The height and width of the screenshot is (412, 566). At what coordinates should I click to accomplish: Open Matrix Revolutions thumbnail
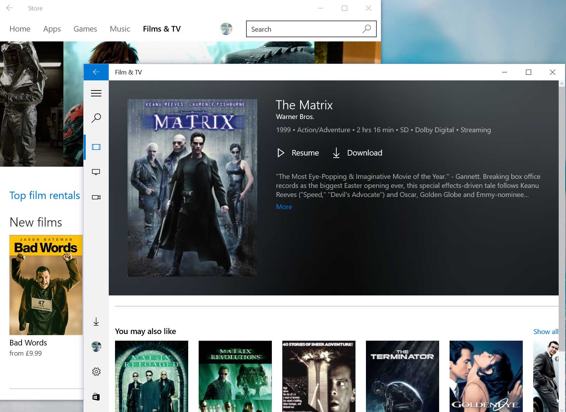[x=235, y=376]
